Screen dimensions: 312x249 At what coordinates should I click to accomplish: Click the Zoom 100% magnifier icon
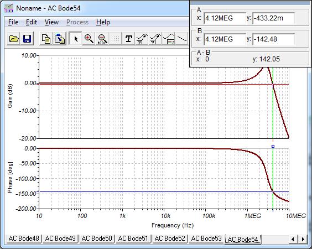pyautogui.click(x=102, y=38)
